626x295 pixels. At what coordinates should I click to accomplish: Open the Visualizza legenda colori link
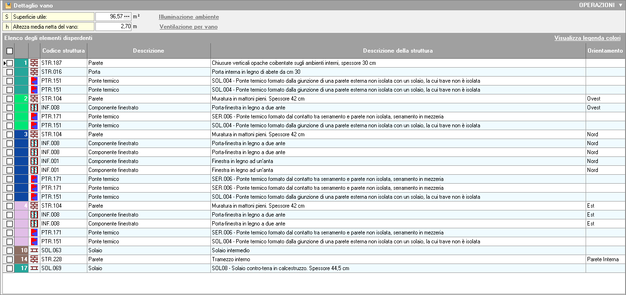[587, 38]
